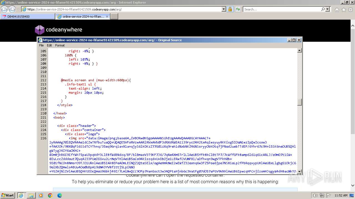Image resolution: width=355 pixels, height=199 pixels.
Task: Open the Favorites star icon
Action: click(344, 10)
